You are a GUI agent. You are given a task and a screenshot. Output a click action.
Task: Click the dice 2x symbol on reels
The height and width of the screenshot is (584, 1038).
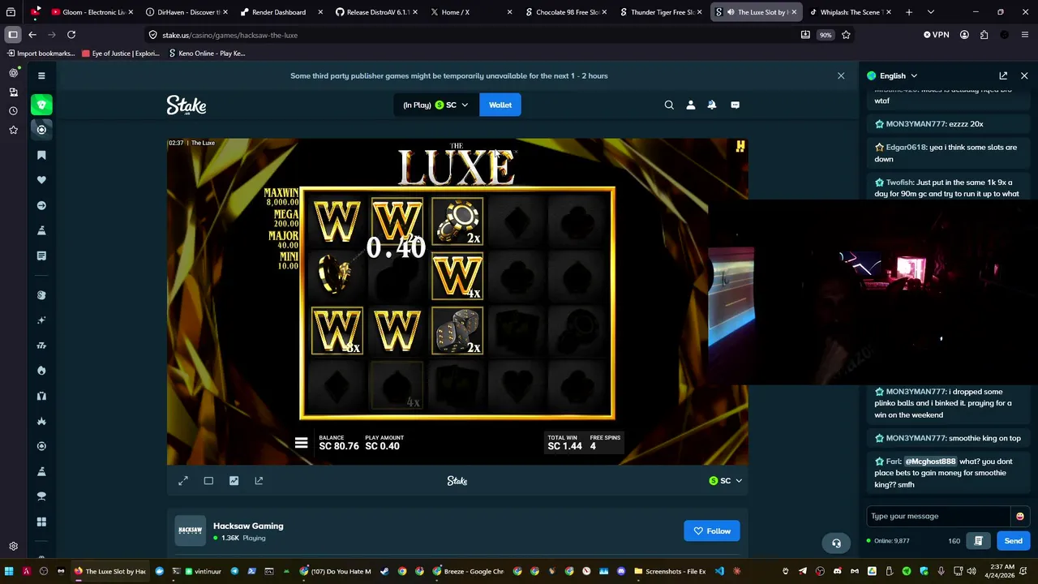[457, 330]
